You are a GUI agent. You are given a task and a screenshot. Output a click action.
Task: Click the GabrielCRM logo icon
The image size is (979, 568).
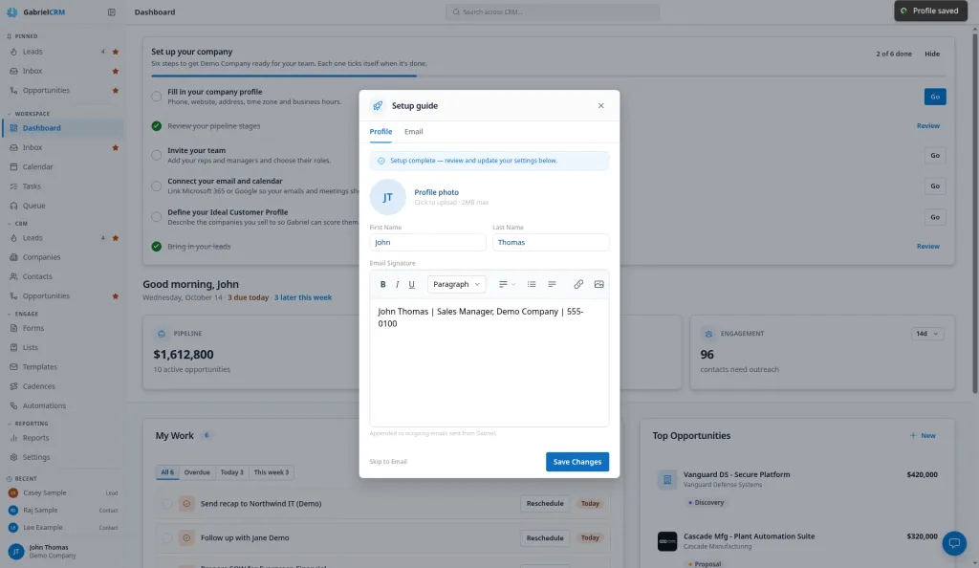click(11, 11)
